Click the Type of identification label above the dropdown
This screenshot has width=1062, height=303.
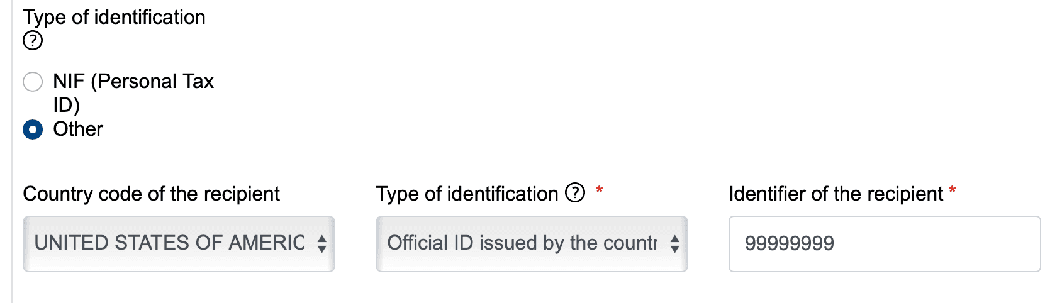(x=467, y=194)
